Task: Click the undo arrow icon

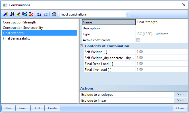Action: (x=40, y=14)
